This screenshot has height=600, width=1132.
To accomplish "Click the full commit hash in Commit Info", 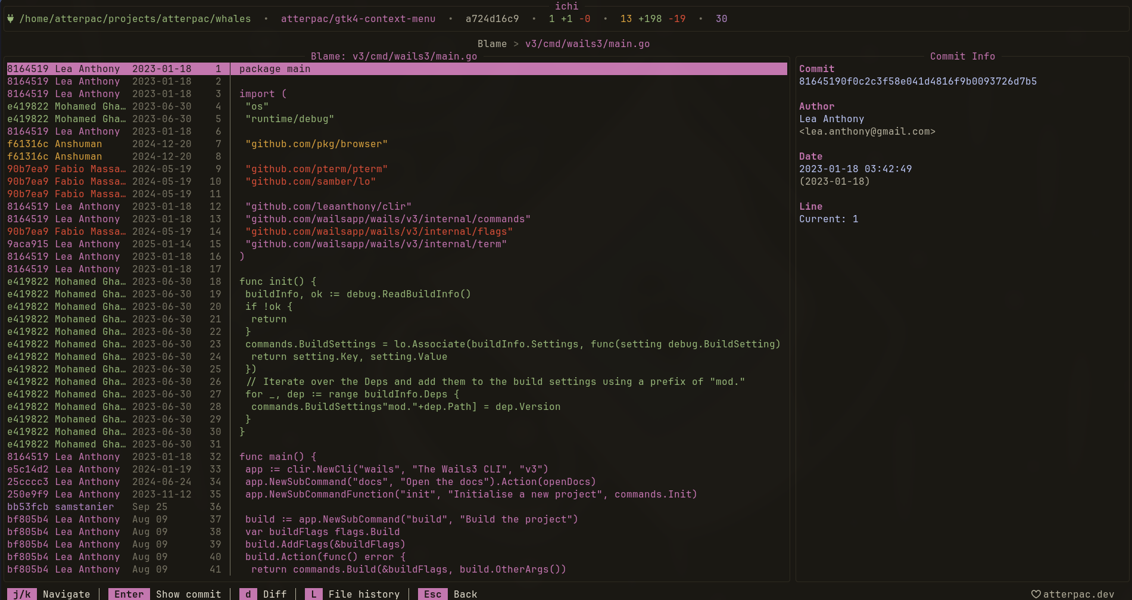I will click(x=918, y=81).
